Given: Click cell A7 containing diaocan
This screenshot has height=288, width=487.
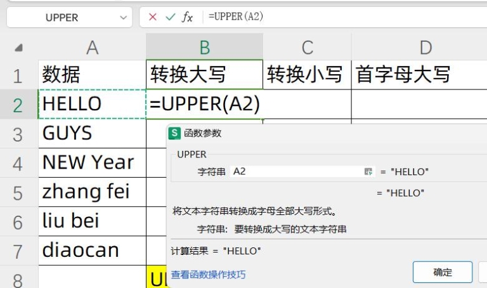Looking at the screenshot, I should click(x=92, y=251).
